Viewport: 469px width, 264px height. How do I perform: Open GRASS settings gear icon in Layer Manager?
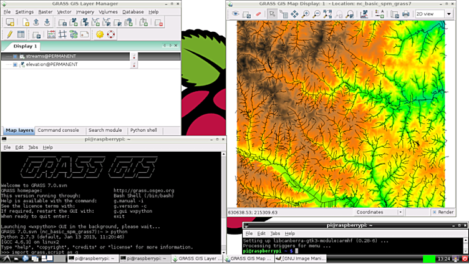tap(99, 34)
